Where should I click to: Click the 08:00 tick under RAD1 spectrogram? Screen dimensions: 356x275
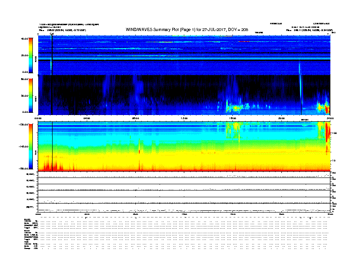(135, 118)
